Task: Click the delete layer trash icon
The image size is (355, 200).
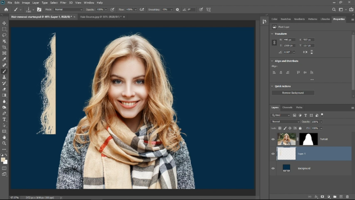Action: click(x=347, y=197)
